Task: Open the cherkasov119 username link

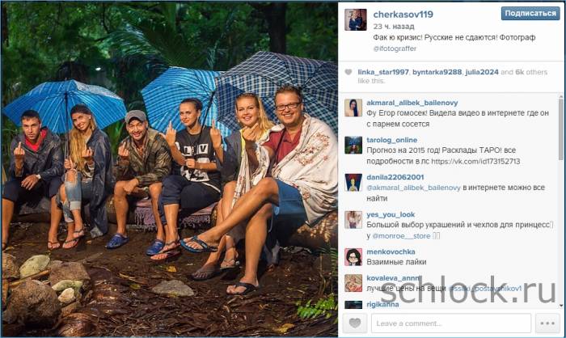Action: (x=403, y=15)
